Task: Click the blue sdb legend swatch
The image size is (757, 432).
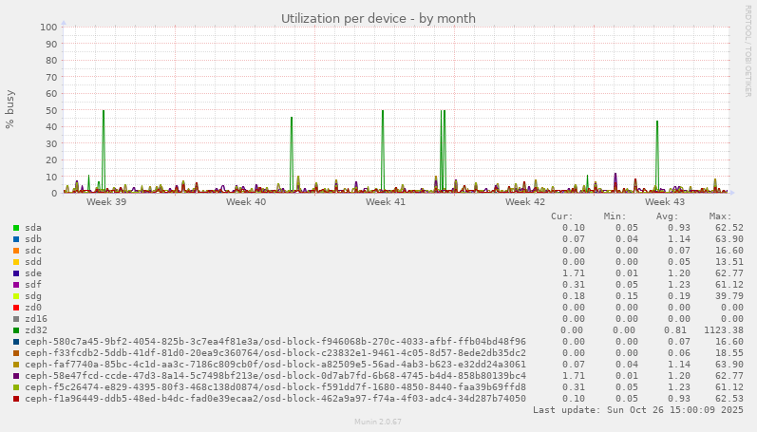Action: click(x=16, y=239)
